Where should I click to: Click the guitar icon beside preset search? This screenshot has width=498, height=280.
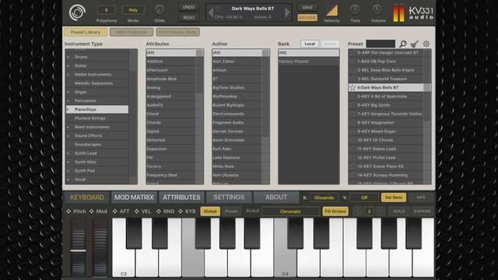coord(415,44)
